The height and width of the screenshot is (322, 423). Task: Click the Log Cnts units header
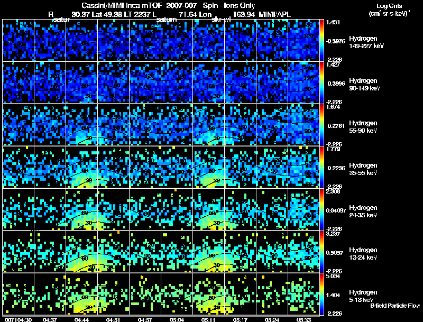[x=389, y=6]
